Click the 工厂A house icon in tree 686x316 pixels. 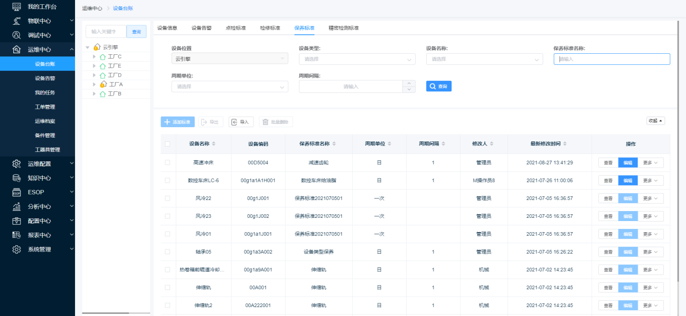(x=104, y=84)
